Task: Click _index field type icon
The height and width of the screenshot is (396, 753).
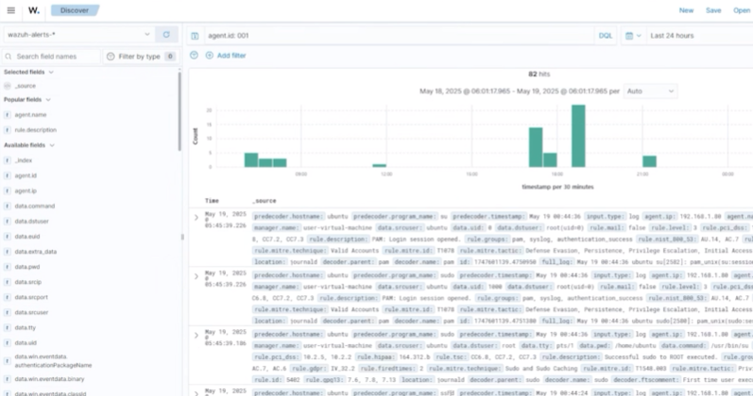Action: pyautogui.click(x=8, y=160)
